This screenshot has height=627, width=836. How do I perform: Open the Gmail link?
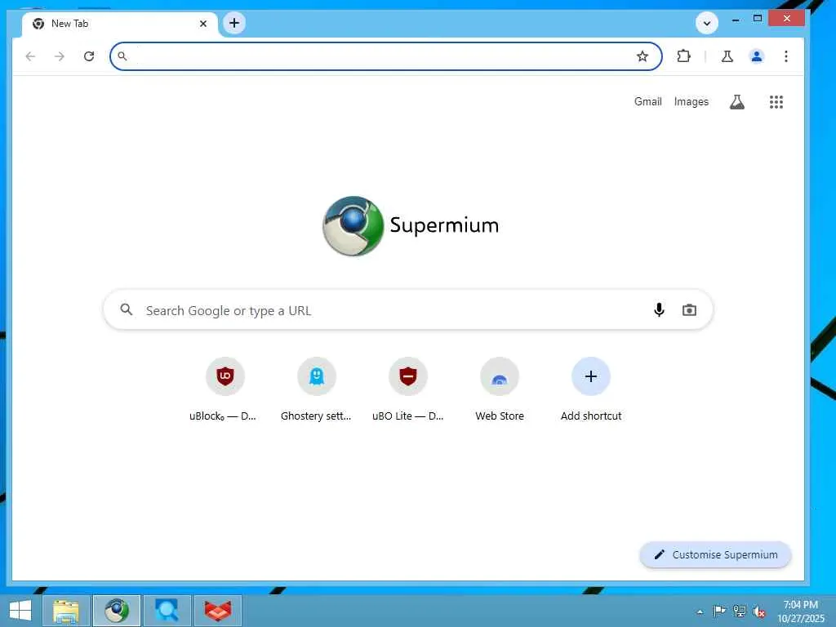(x=647, y=101)
